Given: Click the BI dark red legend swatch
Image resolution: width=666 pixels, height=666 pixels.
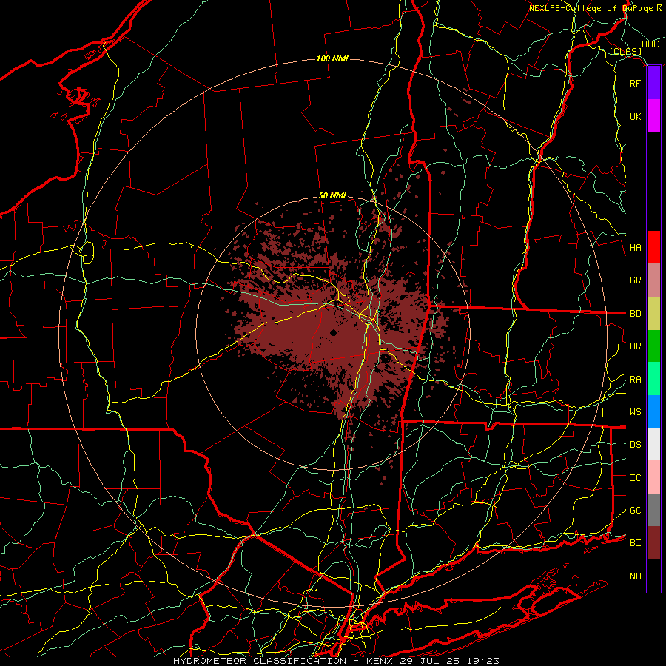Looking at the screenshot, I should coord(653,543).
